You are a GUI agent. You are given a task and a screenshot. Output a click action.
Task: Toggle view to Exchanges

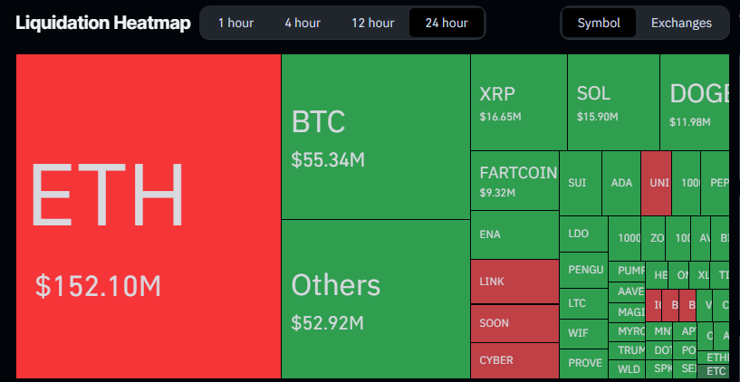pyautogui.click(x=681, y=23)
